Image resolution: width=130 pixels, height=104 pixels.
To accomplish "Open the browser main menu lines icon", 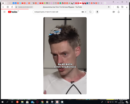I will [113, 2].
